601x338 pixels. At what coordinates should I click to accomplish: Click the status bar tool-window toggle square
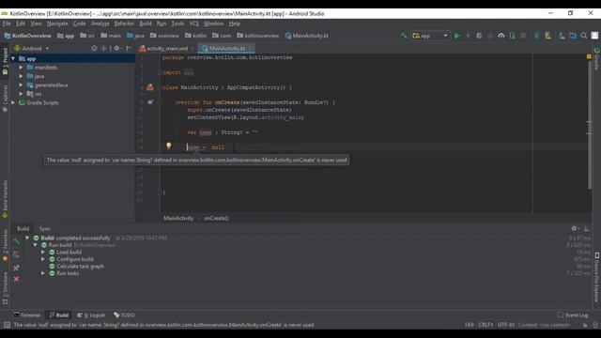pyautogui.click(x=7, y=325)
